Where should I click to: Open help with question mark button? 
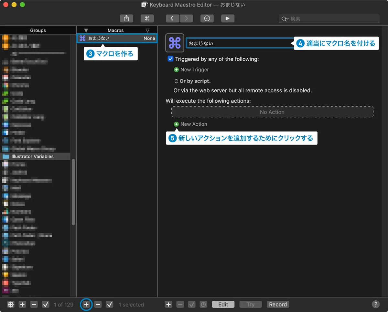tap(375, 304)
